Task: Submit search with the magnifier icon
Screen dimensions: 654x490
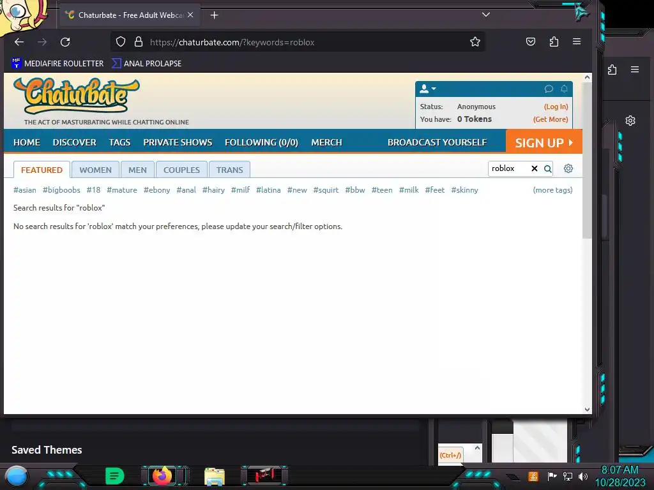Action: [547, 168]
